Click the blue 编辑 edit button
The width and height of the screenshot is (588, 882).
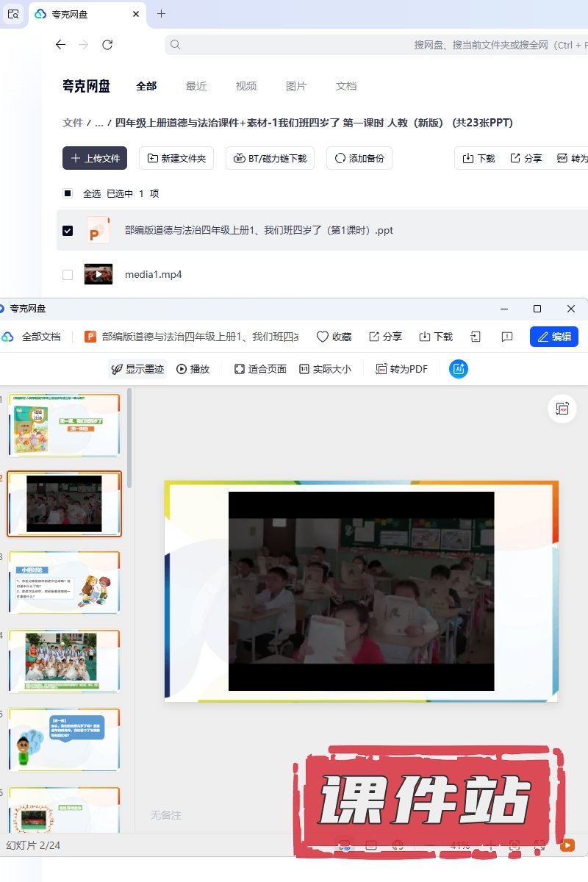click(x=553, y=337)
